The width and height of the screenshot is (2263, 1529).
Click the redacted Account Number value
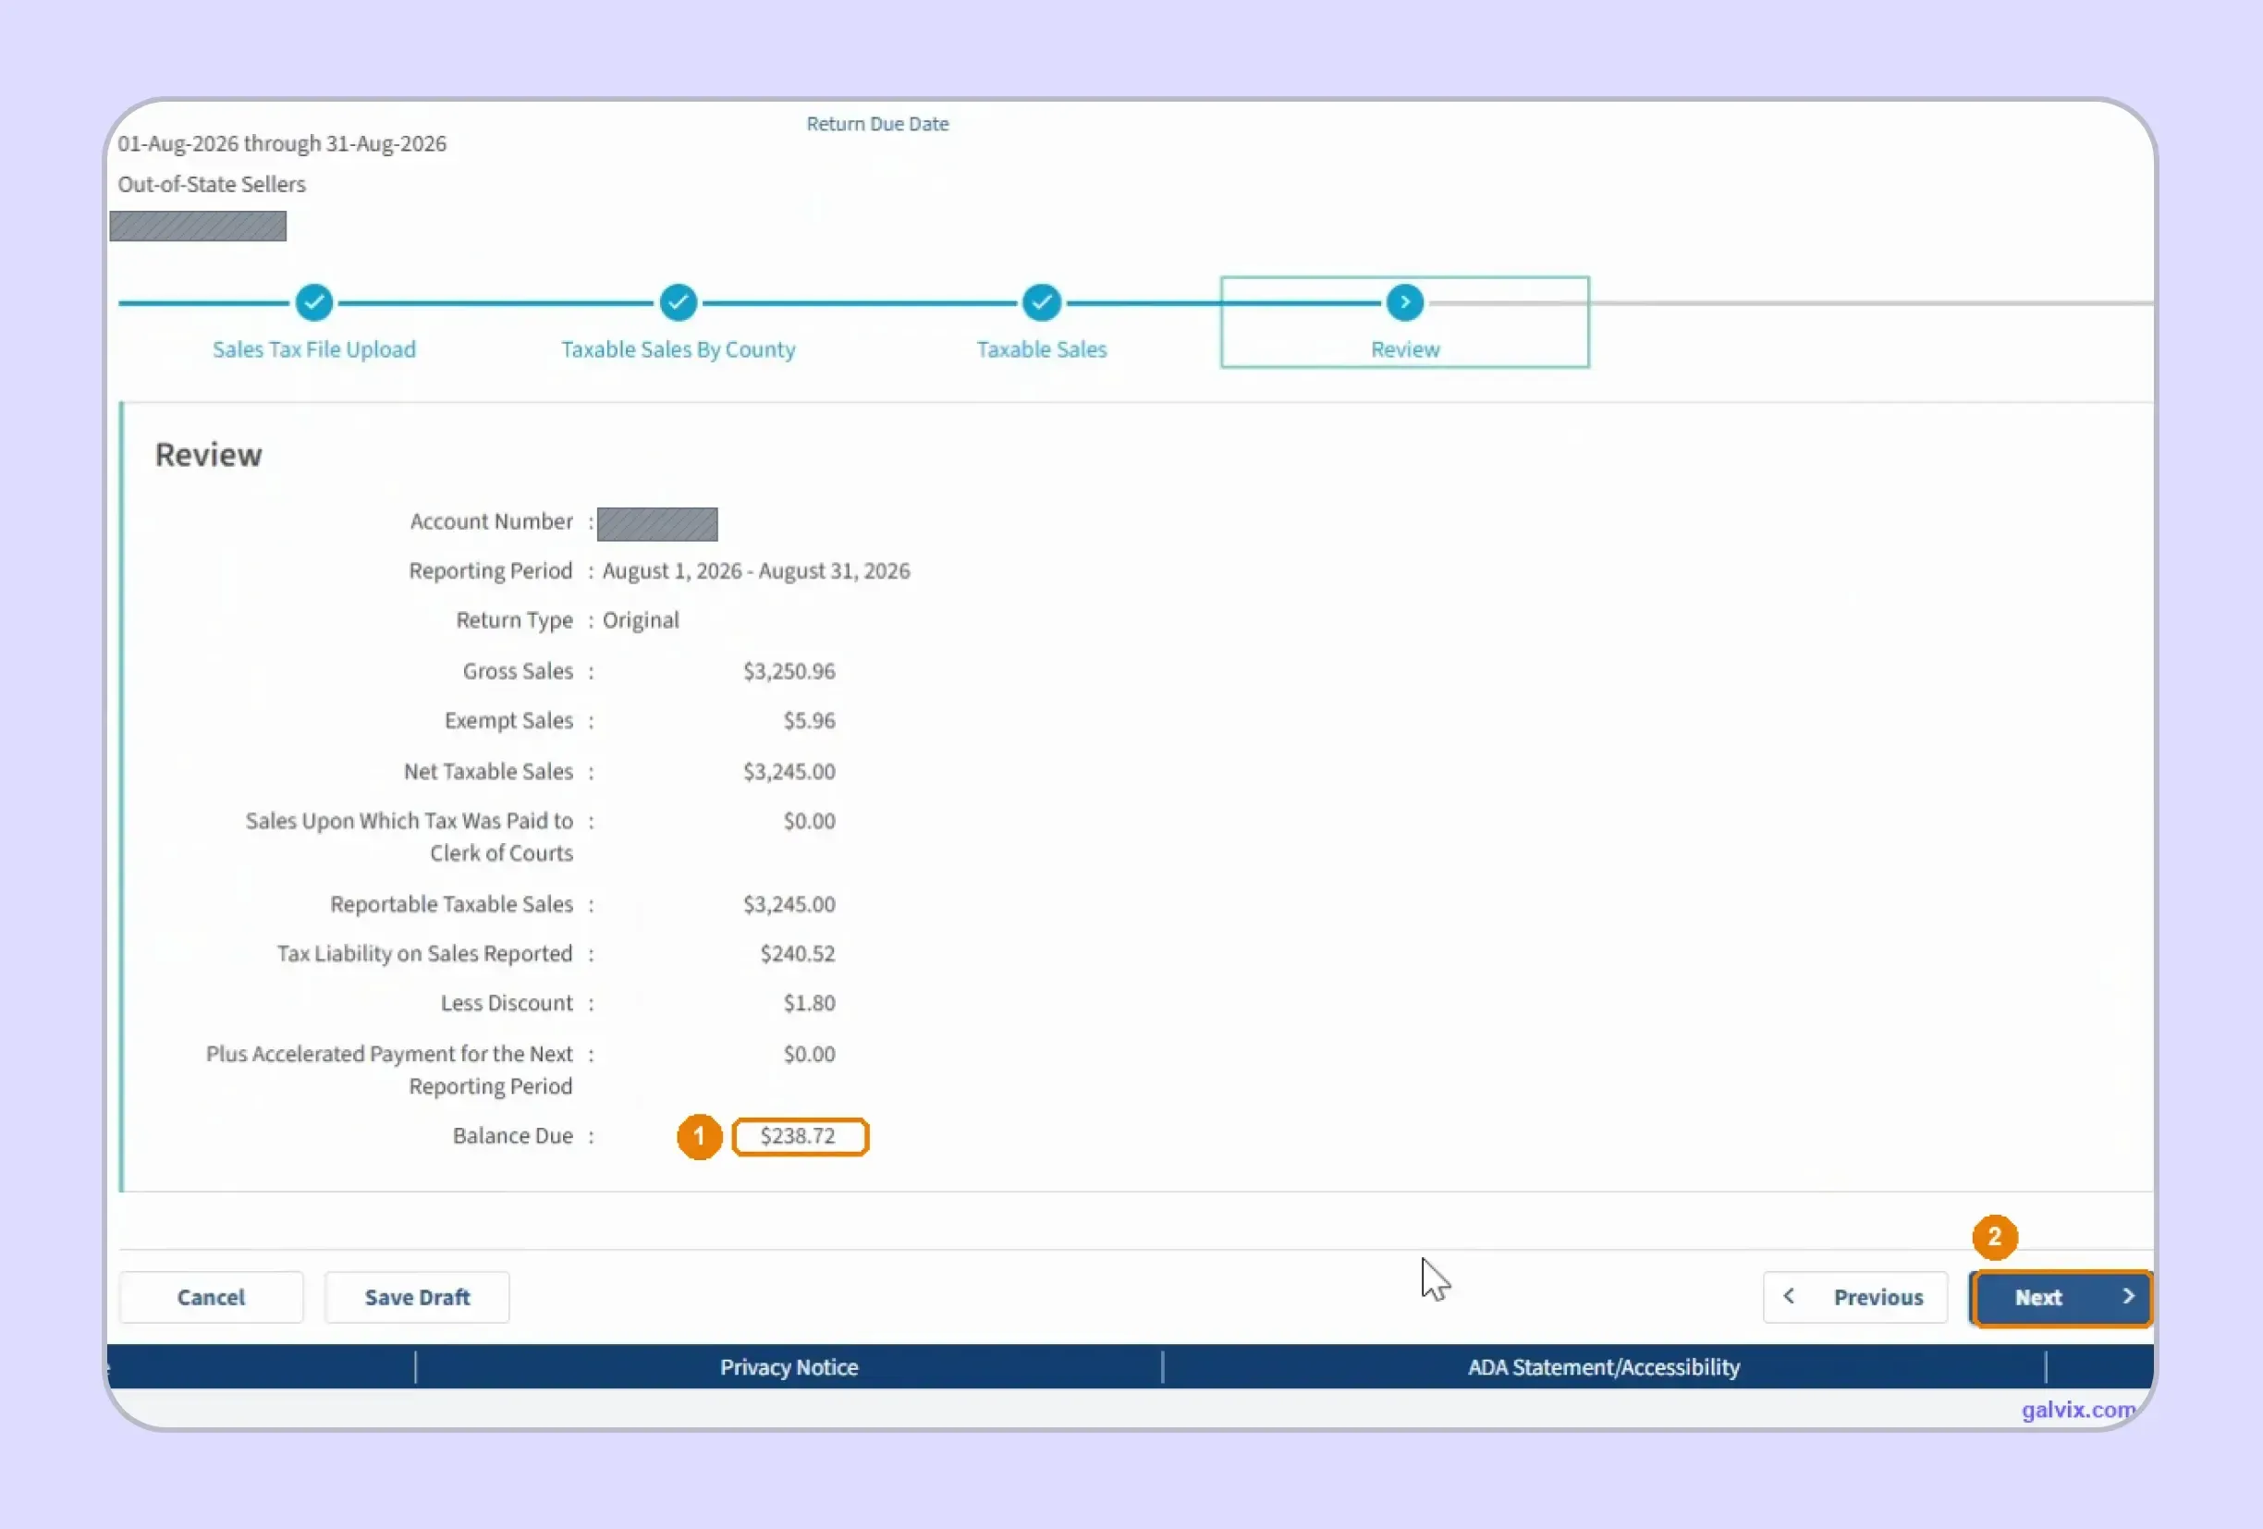tap(657, 524)
